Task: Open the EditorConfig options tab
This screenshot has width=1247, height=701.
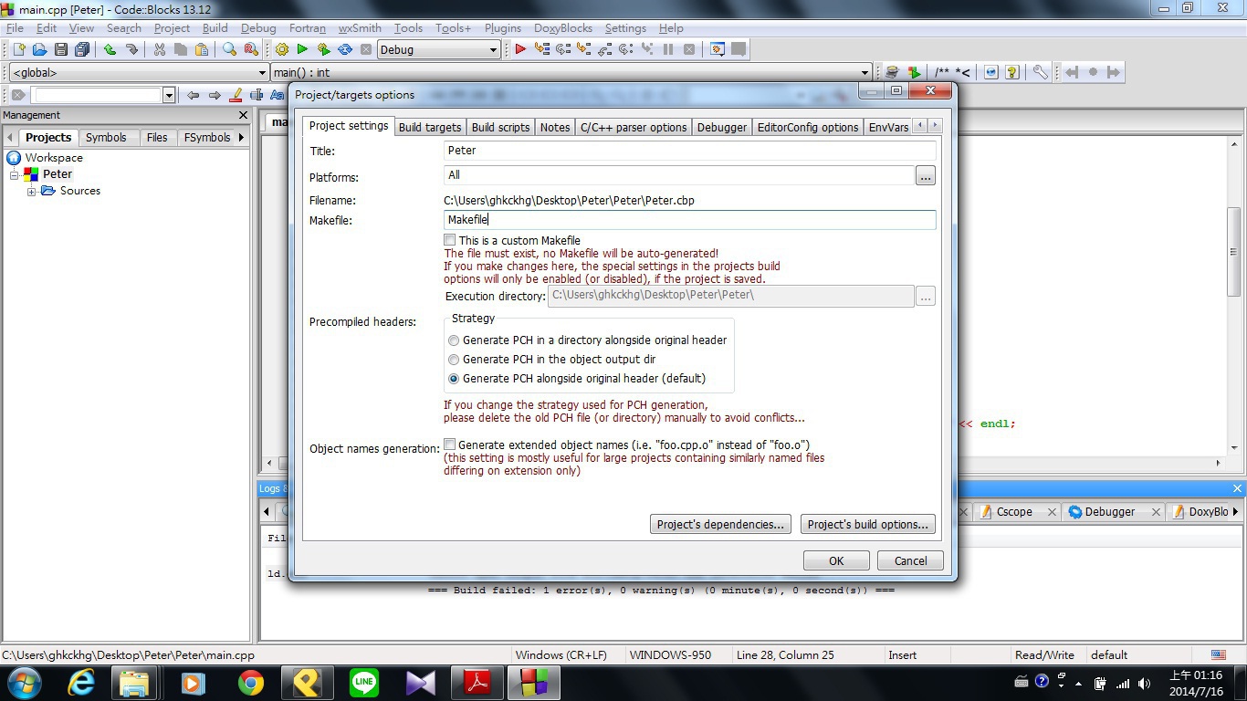Action: [x=808, y=127]
